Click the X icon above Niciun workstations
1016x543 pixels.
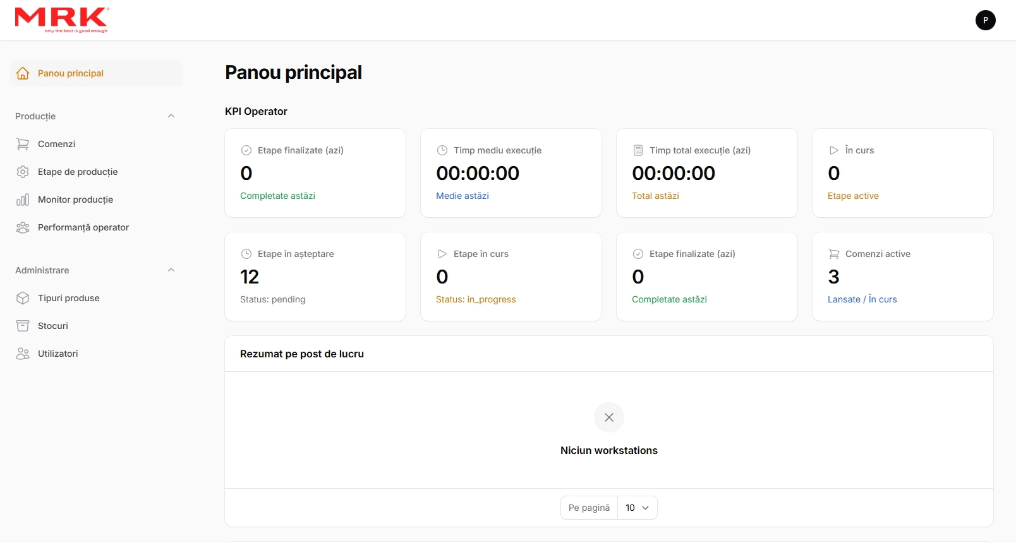(x=608, y=417)
